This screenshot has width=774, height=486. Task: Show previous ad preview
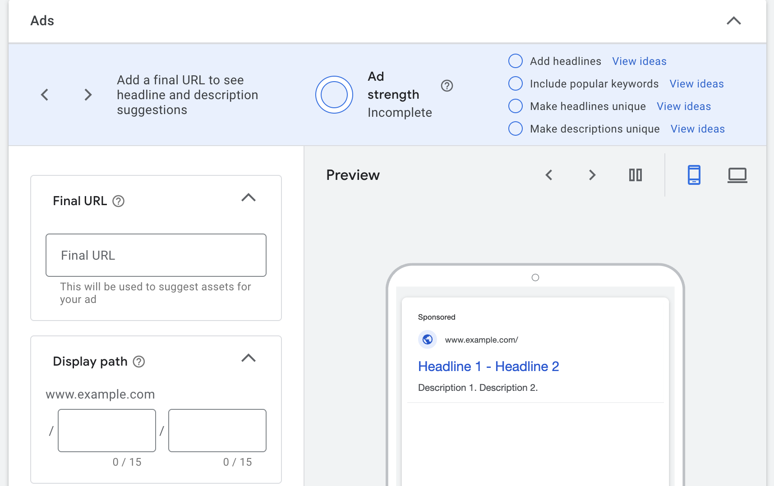(549, 175)
